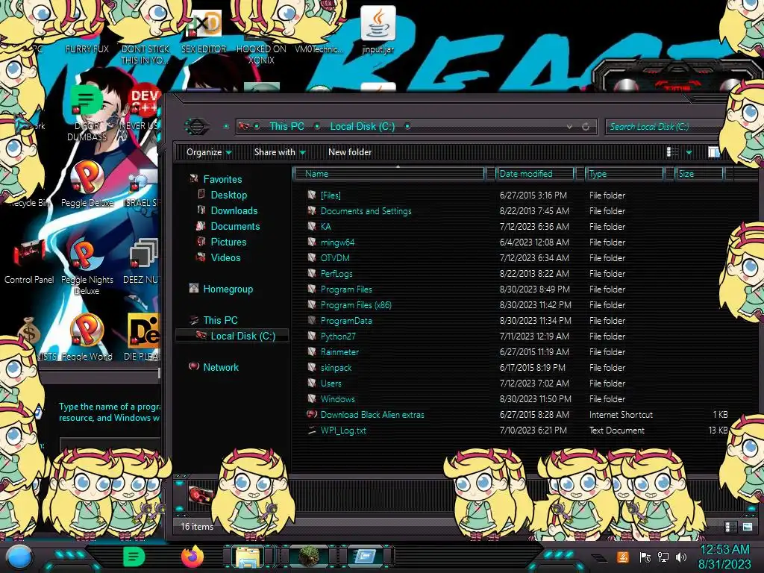
Task: Click the Run dialog taskbar button
Action: point(364,557)
